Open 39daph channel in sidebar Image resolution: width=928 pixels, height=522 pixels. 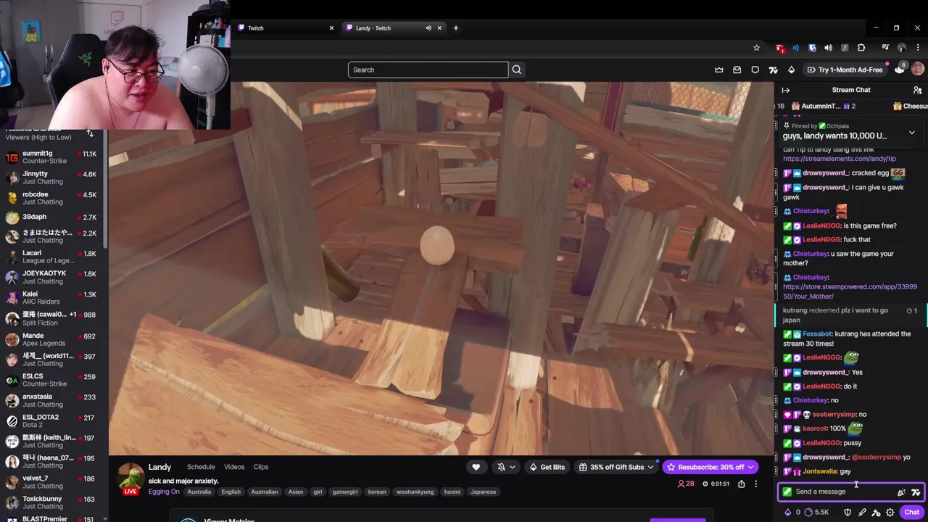click(x=51, y=217)
